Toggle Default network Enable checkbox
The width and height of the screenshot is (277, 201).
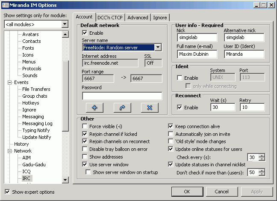[x=85, y=33]
